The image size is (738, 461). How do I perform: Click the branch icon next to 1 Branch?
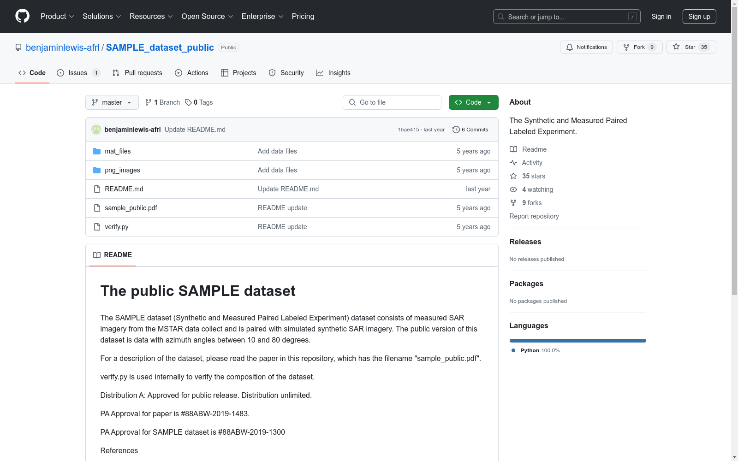point(149,102)
